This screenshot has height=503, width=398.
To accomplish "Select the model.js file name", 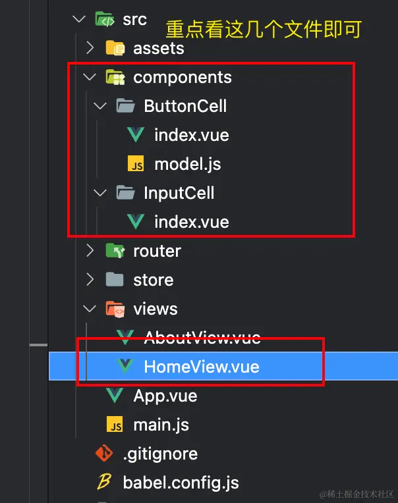I will pyautogui.click(x=187, y=164).
